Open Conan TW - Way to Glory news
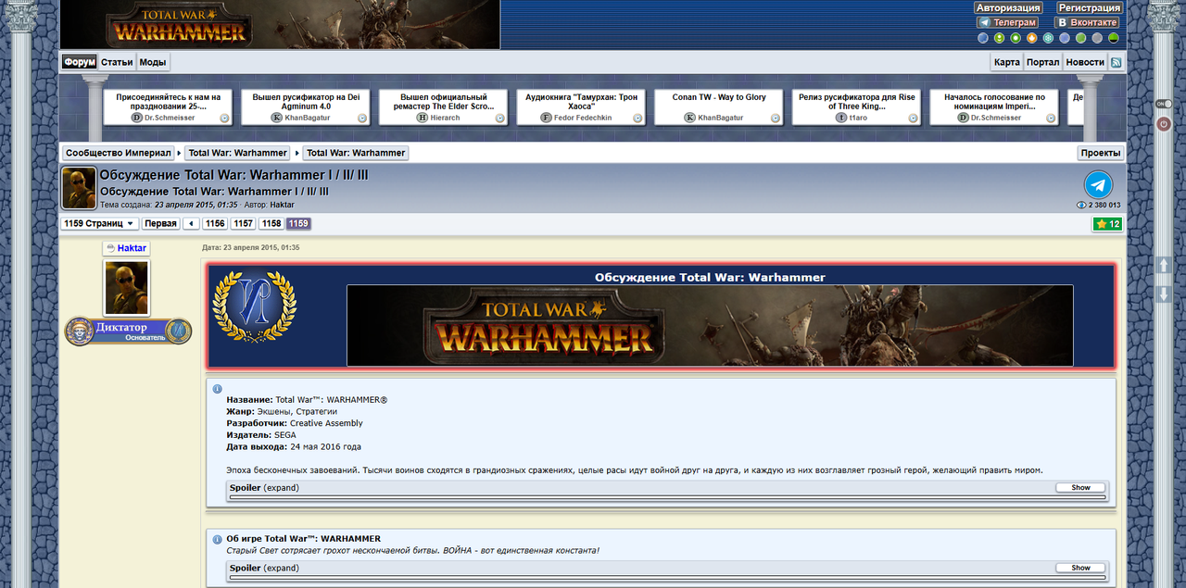The width and height of the screenshot is (1186, 588). [719, 107]
